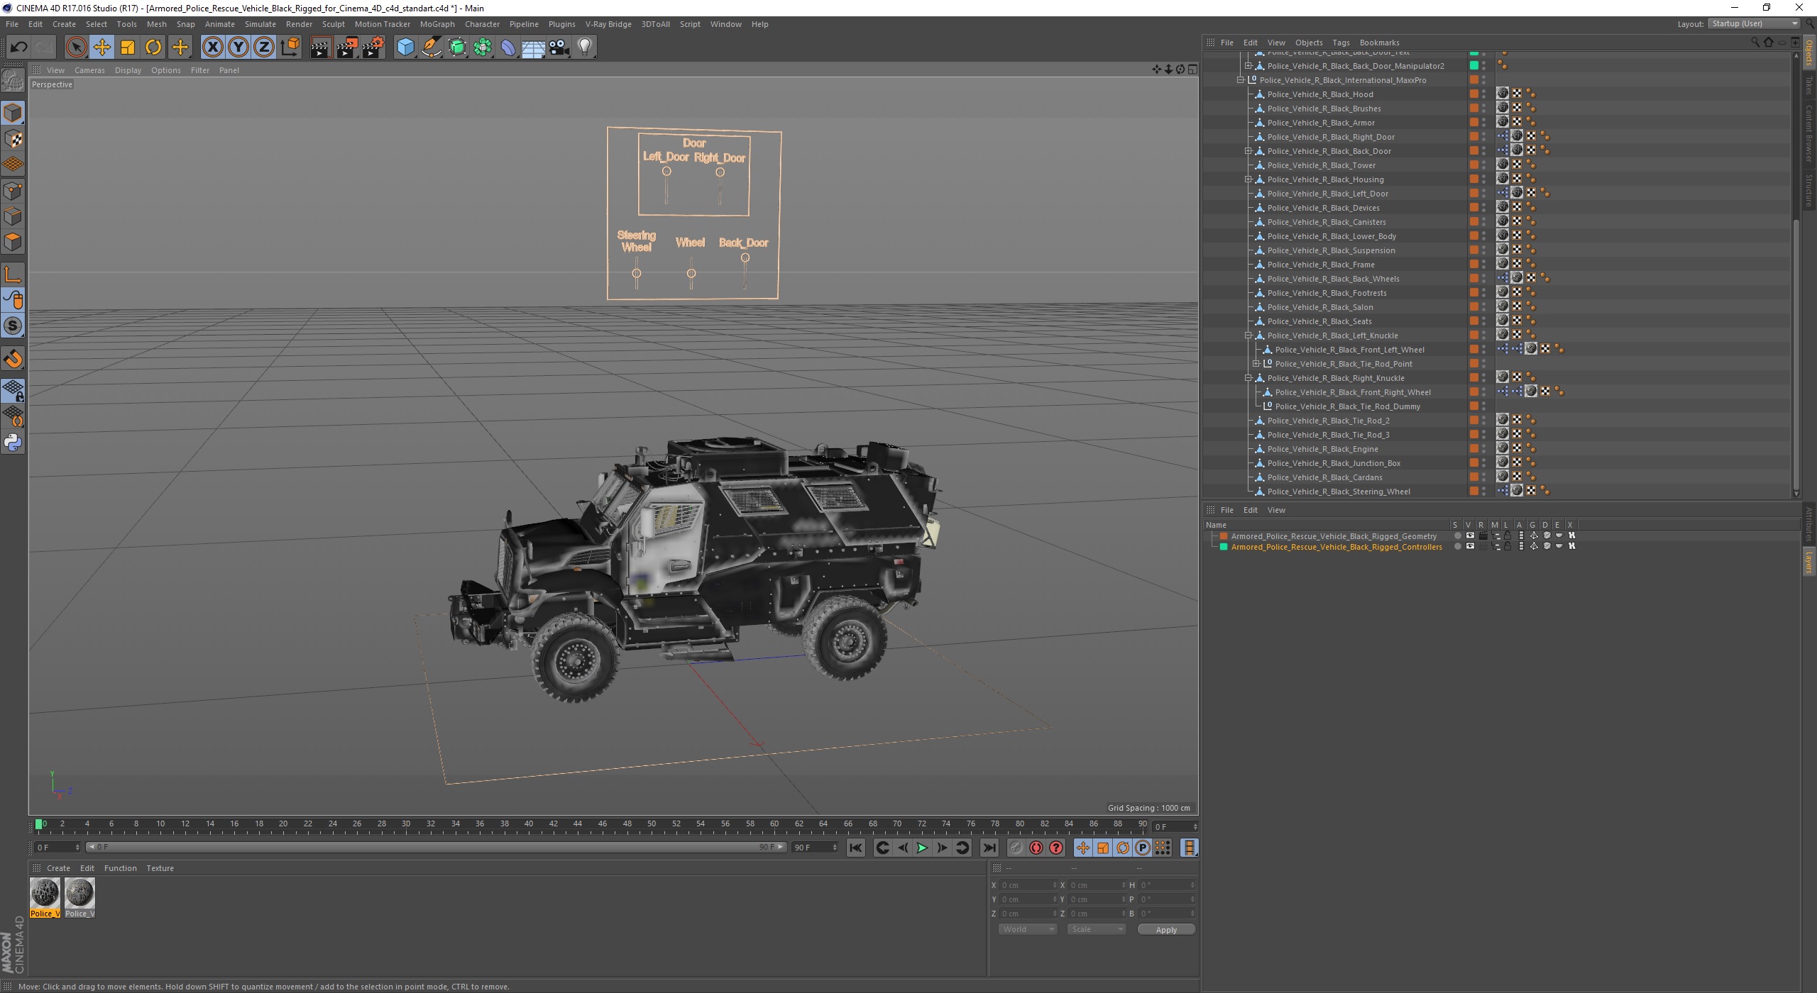This screenshot has width=1817, height=993.
Task: Open the Cameras viewport menu
Action: pos(89,70)
